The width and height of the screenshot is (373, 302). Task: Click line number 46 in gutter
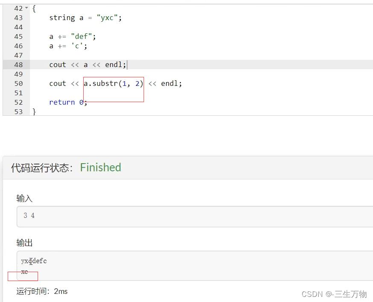tap(18, 46)
